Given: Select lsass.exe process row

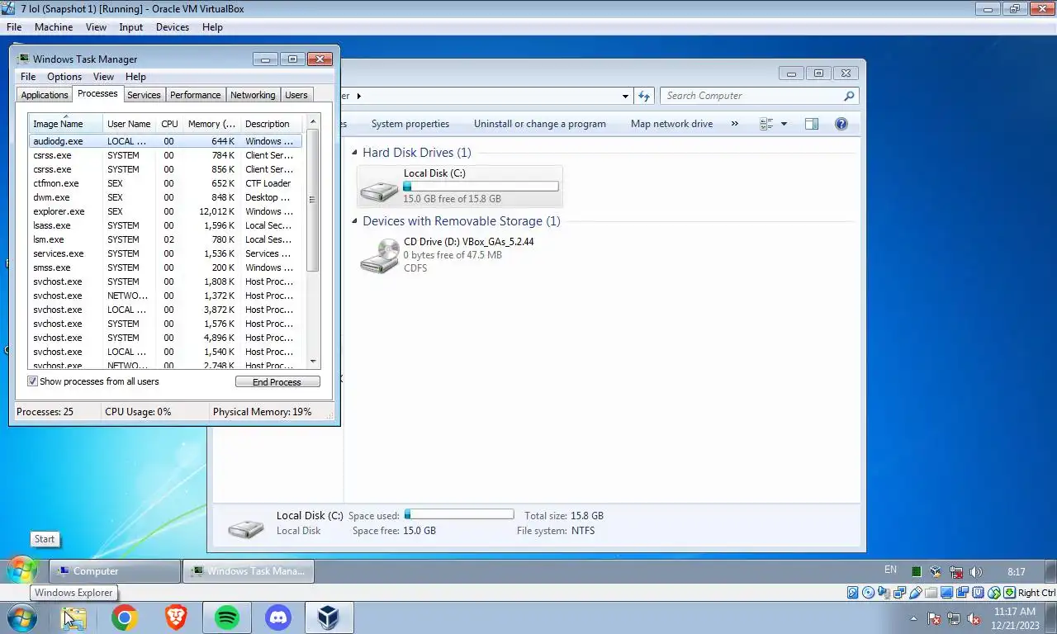Looking at the screenshot, I should click(165, 225).
